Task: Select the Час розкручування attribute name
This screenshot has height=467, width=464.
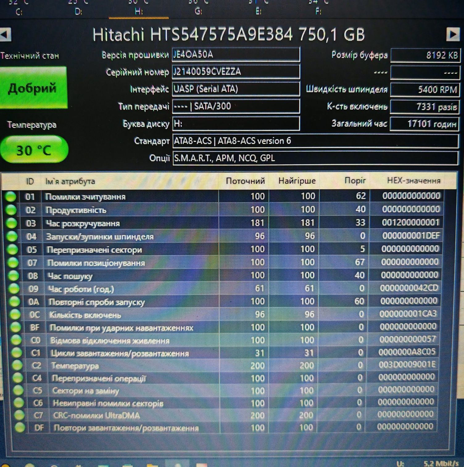Action: 83,224
